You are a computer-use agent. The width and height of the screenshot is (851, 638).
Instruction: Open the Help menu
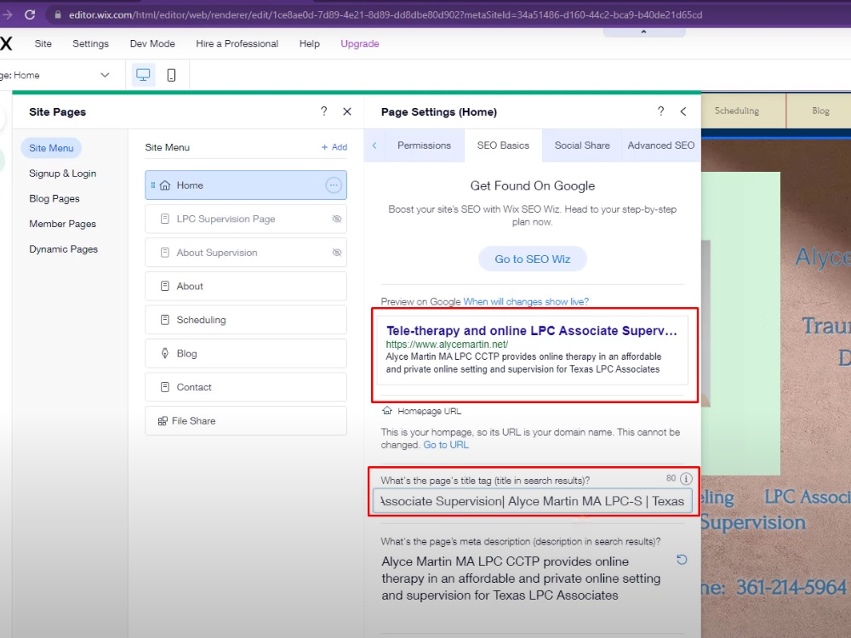[310, 43]
